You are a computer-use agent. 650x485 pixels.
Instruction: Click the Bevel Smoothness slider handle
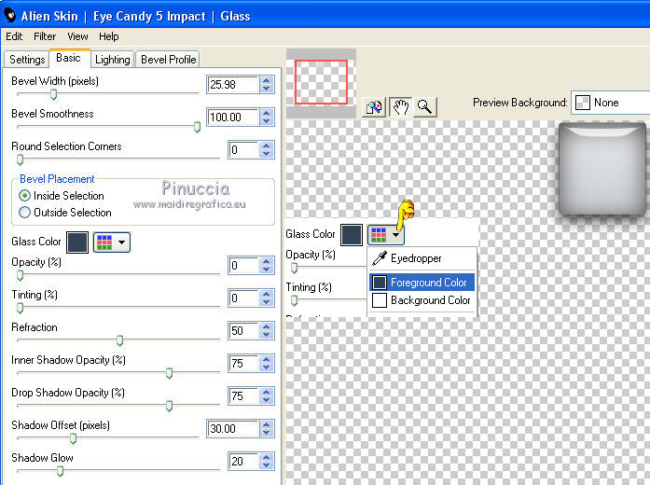coord(198,127)
